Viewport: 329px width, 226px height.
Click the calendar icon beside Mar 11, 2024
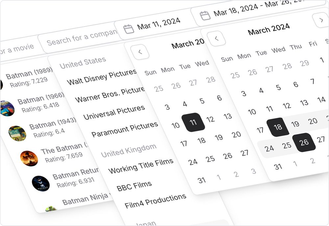click(x=129, y=29)
